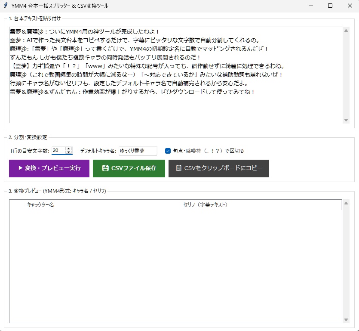
Task: Minimize the YMM4 tool window
Action: pyautogui.click(x=311, y=6)
